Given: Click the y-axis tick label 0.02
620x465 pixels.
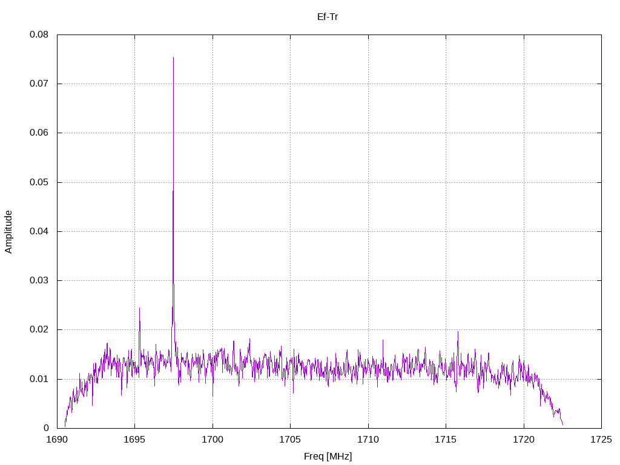Looking at the screenshot, I should click(x=39, y=330).
